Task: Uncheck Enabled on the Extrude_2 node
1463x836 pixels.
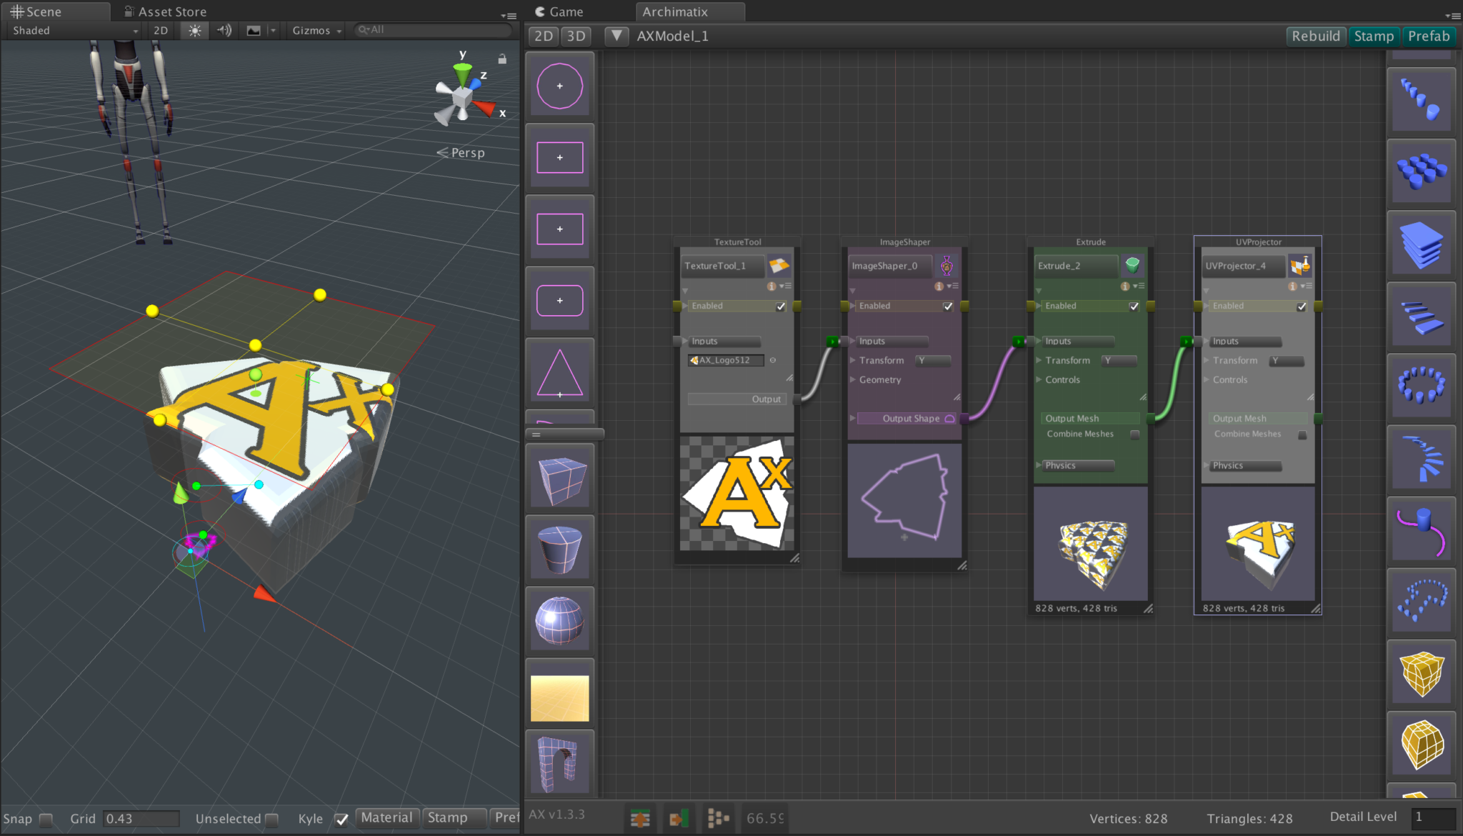Action: tap(1134, 306)
